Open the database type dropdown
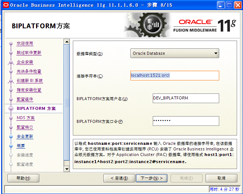This screenshot has width=243, height=194. (175, 53)
